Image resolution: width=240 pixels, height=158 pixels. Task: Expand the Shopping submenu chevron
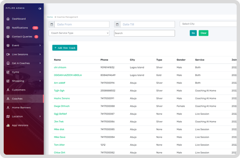pos(40,81)
